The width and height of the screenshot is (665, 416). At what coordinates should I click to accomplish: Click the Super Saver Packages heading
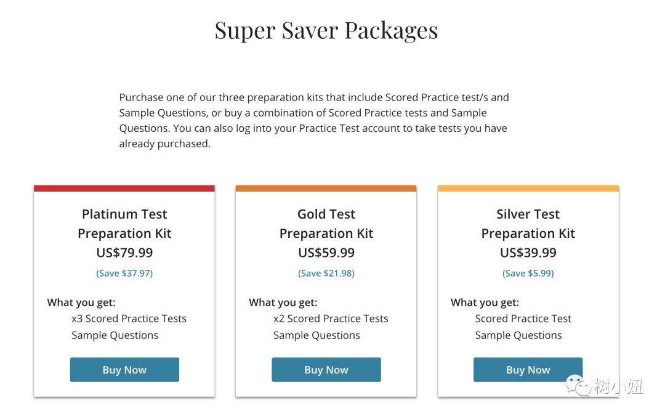coord(326,31)
